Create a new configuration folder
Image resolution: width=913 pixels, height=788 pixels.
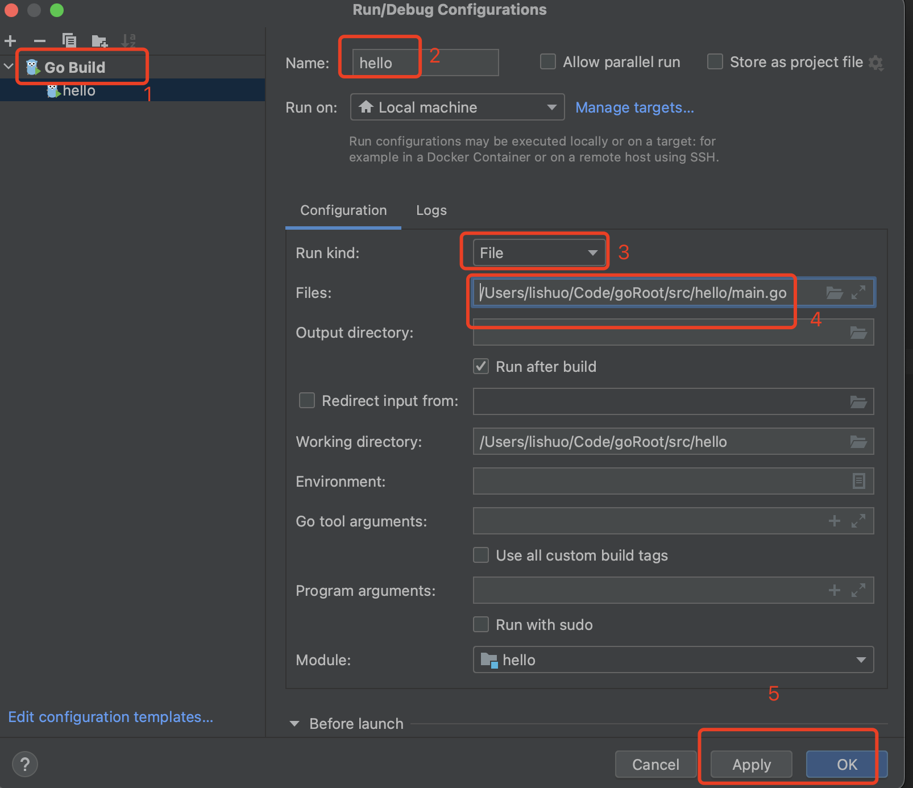(x=99, y=41)
